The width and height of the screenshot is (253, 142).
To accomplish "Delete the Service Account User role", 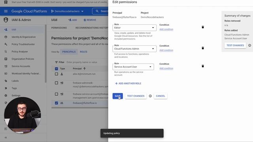I will tap(203, 66).
